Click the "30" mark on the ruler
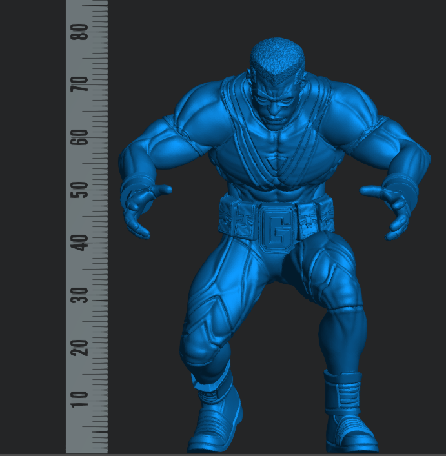The width and height of the screenshot is (446, 456). point(79,295)
